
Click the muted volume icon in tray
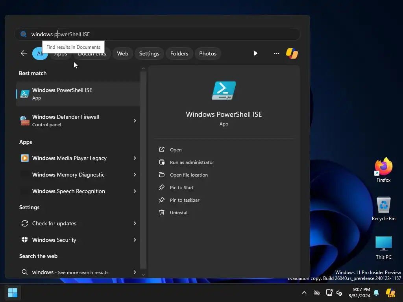pyautogui.click(x=339, y=293)
